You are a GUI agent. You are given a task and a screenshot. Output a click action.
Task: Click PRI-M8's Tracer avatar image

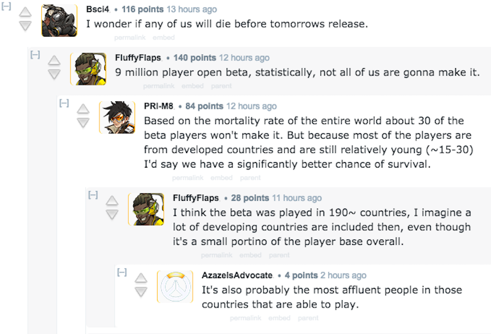point(117,117)
